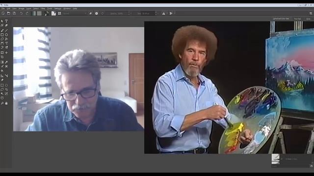This screenshot has height=176, width=314.
Task: Select the Freehand Path tool
Action: click(6, 43)
